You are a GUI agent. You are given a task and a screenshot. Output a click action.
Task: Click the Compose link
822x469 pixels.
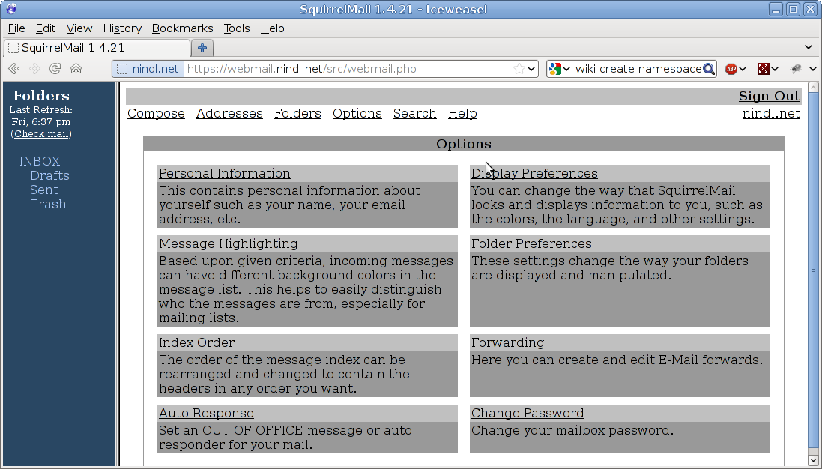[156, 114]
